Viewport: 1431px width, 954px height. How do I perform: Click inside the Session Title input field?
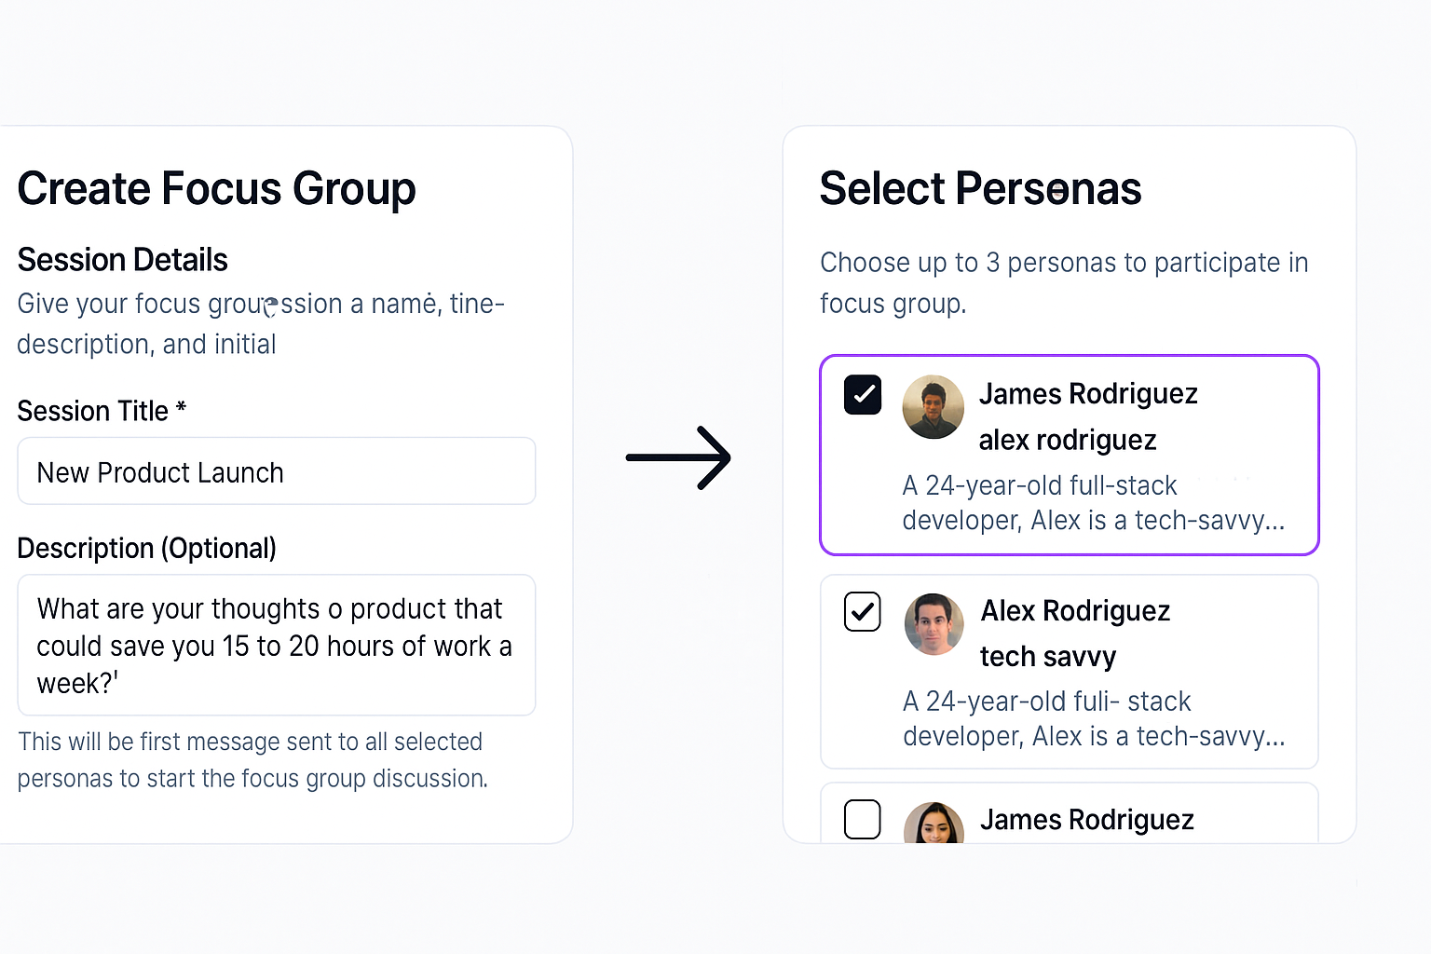click(x=276, y=471)
